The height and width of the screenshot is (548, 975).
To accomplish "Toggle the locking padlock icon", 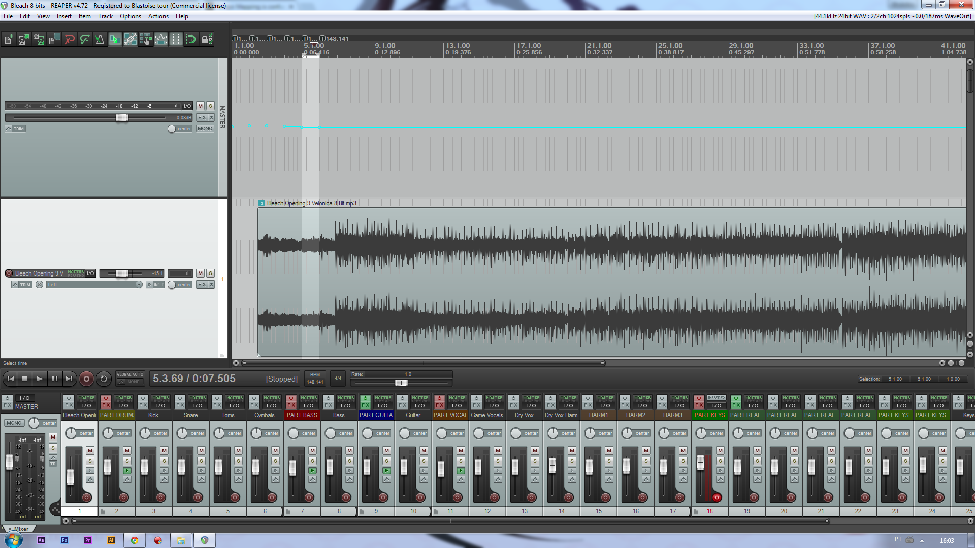I will [206, 39].
